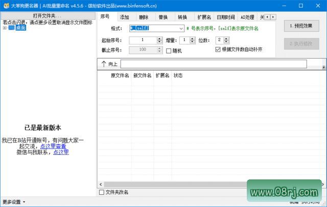Click the 扩展名 column header
The image size is (327, 207).
click(x=162, y=76)
